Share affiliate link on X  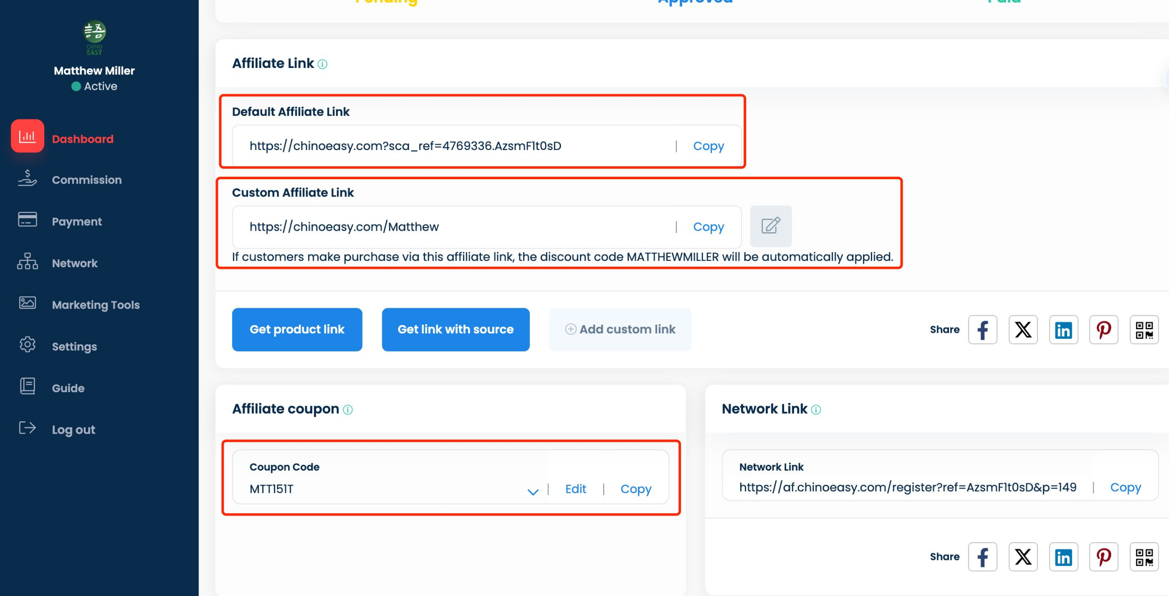(1023, 330)
